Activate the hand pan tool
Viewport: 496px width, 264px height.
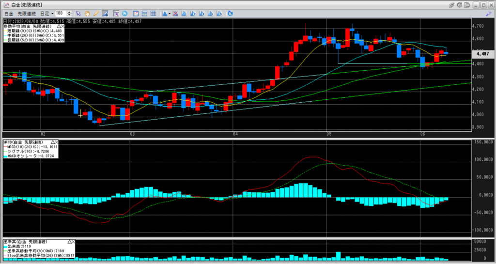(87, 13)
